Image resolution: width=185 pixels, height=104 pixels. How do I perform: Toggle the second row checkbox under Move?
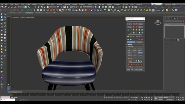pos(127,53)
